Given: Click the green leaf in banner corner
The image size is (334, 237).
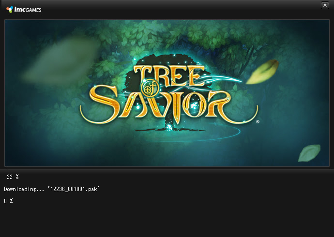Looking at the screenshot, I should click(x=309, y=153).
